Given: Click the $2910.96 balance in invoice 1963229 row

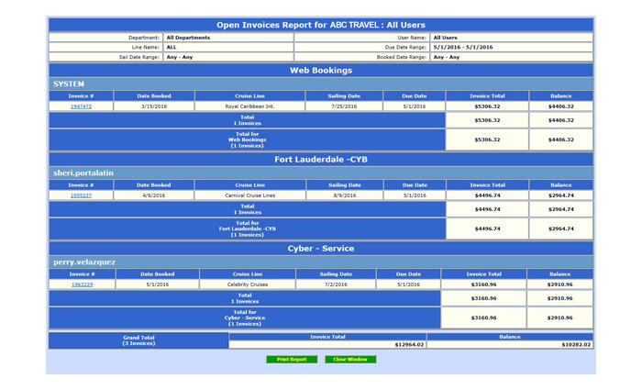Looking at the screenshot, I should 559,284.
